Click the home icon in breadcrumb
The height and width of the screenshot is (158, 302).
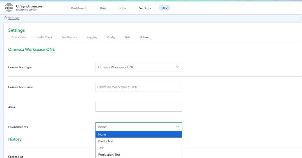point(5,18)
